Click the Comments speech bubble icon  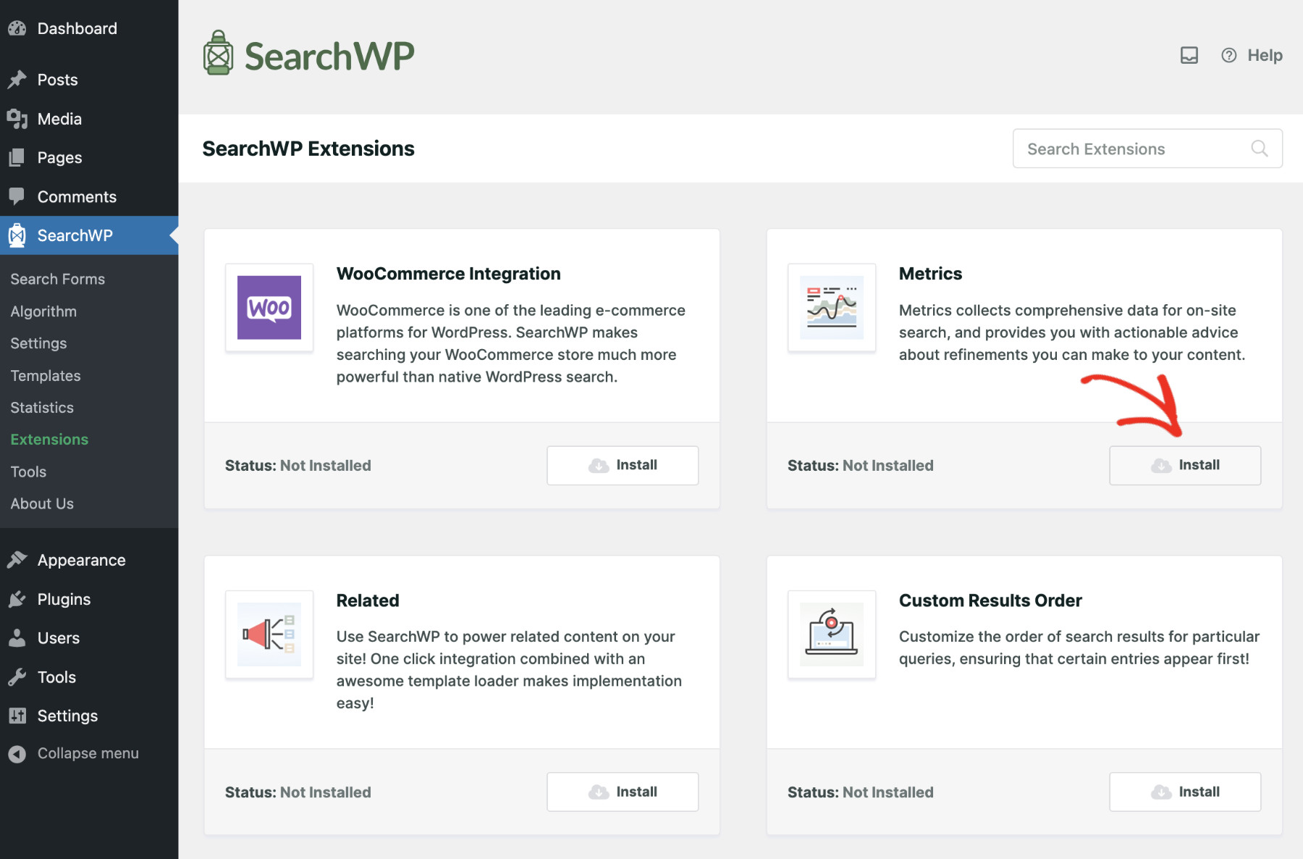[x=17, y=196]
